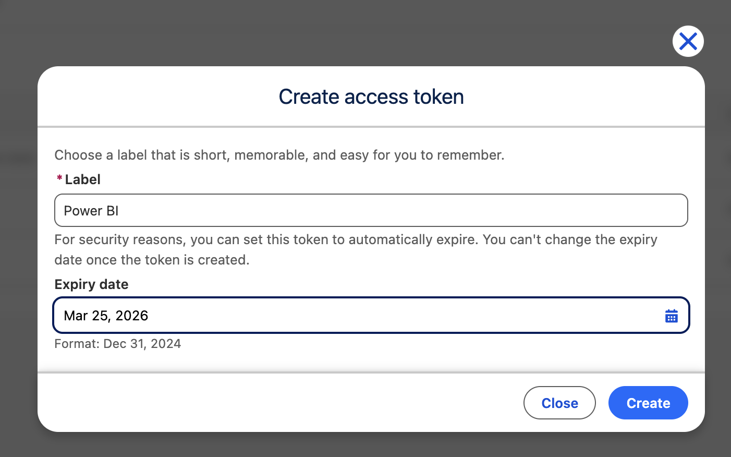This screenshot has height=457, width=731.
Task: Click the "Choose a label" guidance text
Action: 279,155
